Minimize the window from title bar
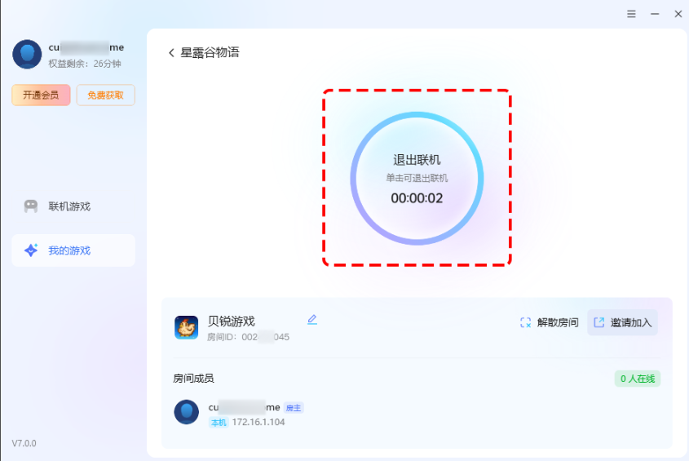The width and height of the screenshot is (689, 461). pyautogui.click(x=655, y=15)
